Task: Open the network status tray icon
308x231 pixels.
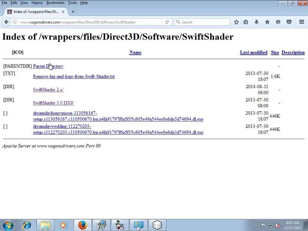Action: click(270, 225)
